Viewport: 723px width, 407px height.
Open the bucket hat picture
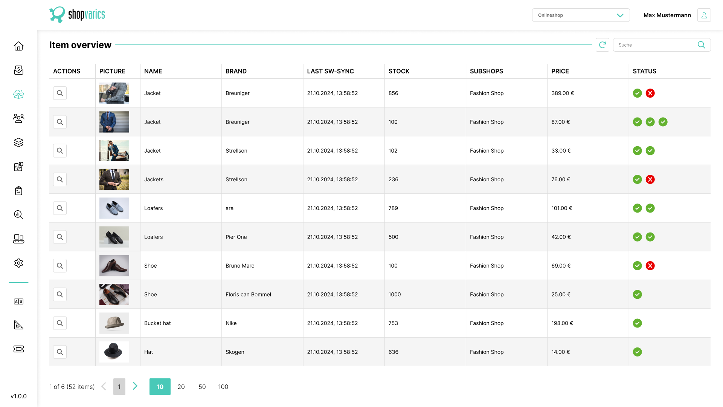click(114, 323)
